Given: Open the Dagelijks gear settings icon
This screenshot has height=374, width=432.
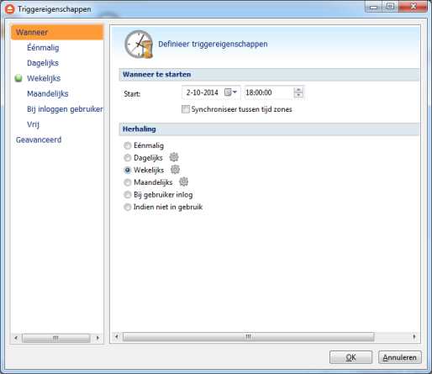Looking at the screenshot, I should pyautogui.click(x=174, y=157).
